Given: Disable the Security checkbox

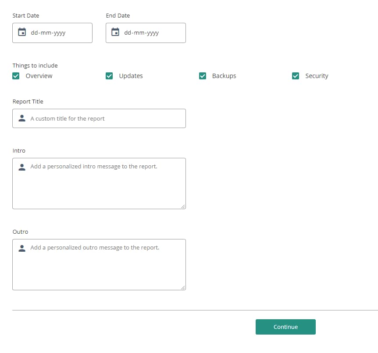Looking at the screenshot, I should 296,76.
